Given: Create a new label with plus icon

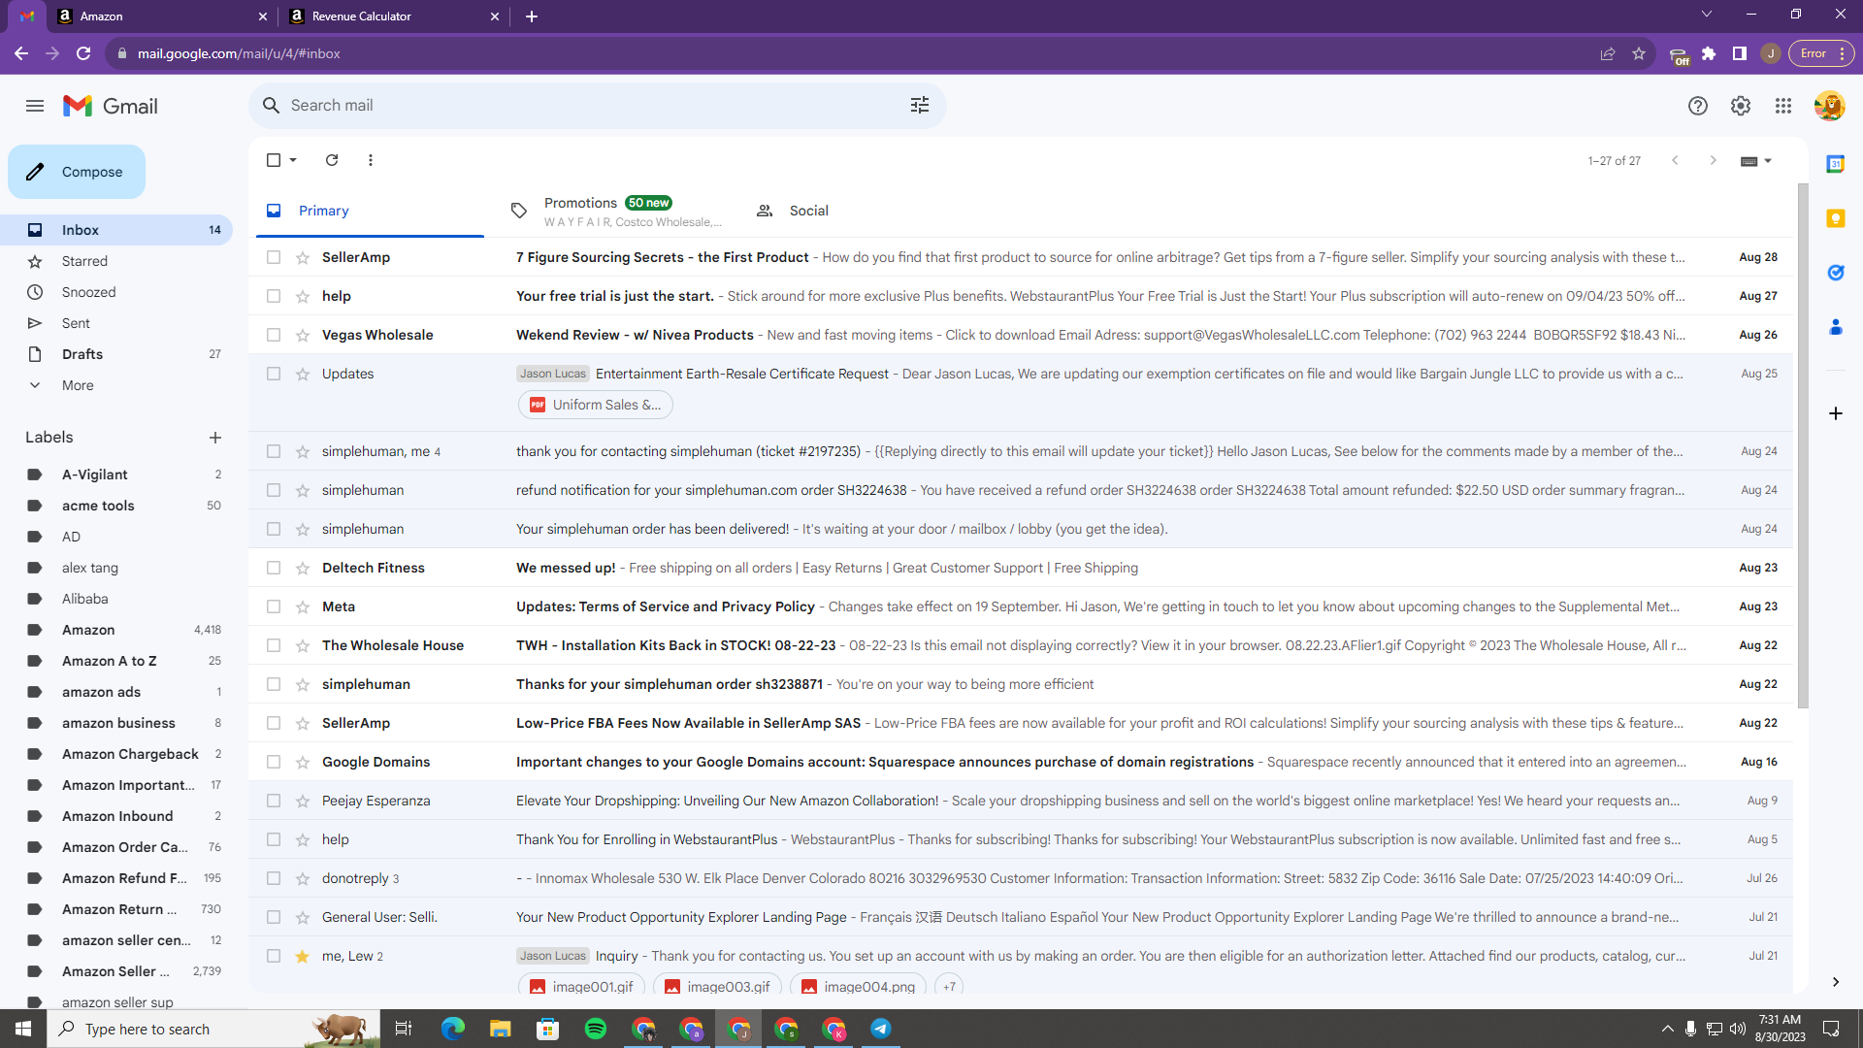Looking at the screenshot, I should (x=215, y=438).
